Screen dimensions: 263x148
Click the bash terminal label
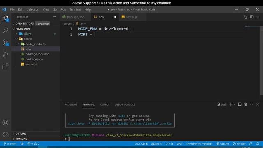(x=222, y=104)
